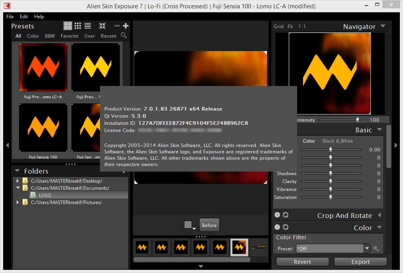Collapse the Navigator panel triangle
Viewport: 403px width, 273px height.
pyautogui.click(x=383, y=26)
